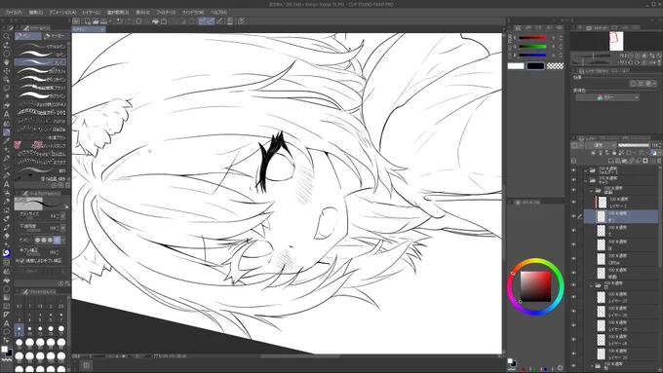Collapse the second top-level layer folder
Viewport: 663px width, 373px height.
[x=586, y=180]
